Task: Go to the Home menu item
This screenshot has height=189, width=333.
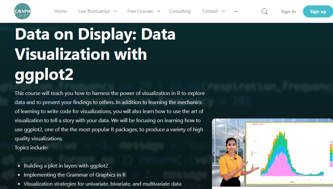Action: click(x=60, y=11)
